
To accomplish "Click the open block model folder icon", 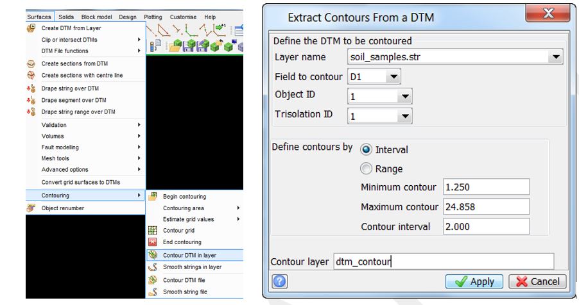I will (175, 45).
